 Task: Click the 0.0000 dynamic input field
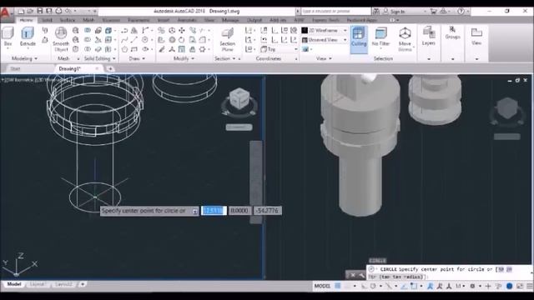239,211
